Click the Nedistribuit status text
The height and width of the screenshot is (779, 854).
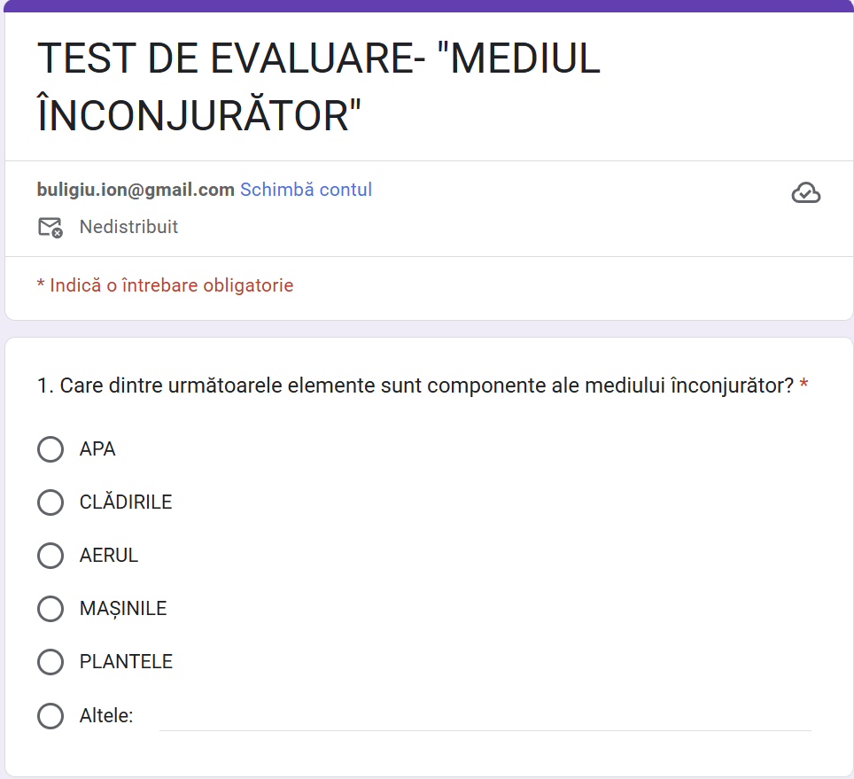(128, 228)
